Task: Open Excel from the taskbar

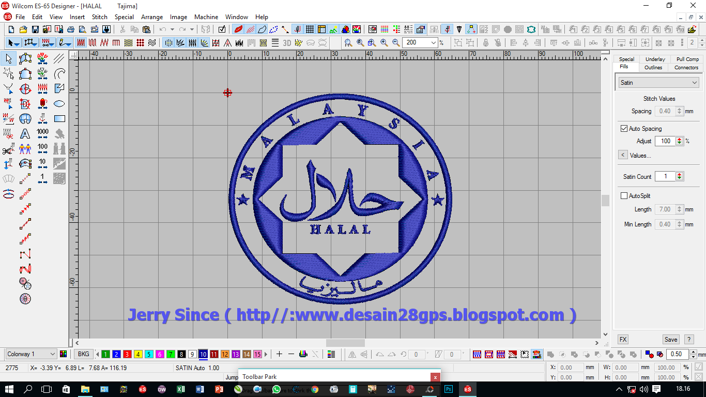Action: 181,389
